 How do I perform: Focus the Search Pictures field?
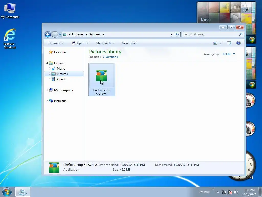pyautogui.click(x=211, y=34)
